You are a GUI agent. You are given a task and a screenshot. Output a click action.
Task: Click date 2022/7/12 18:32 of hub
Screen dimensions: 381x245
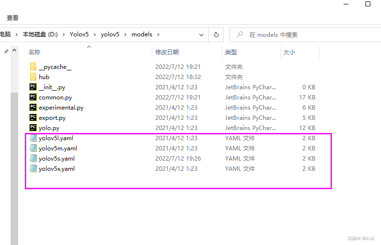click(178, 77)
